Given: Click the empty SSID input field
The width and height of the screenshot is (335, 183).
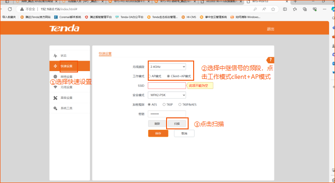Looking at the screenshot, I should click(167, 86).
